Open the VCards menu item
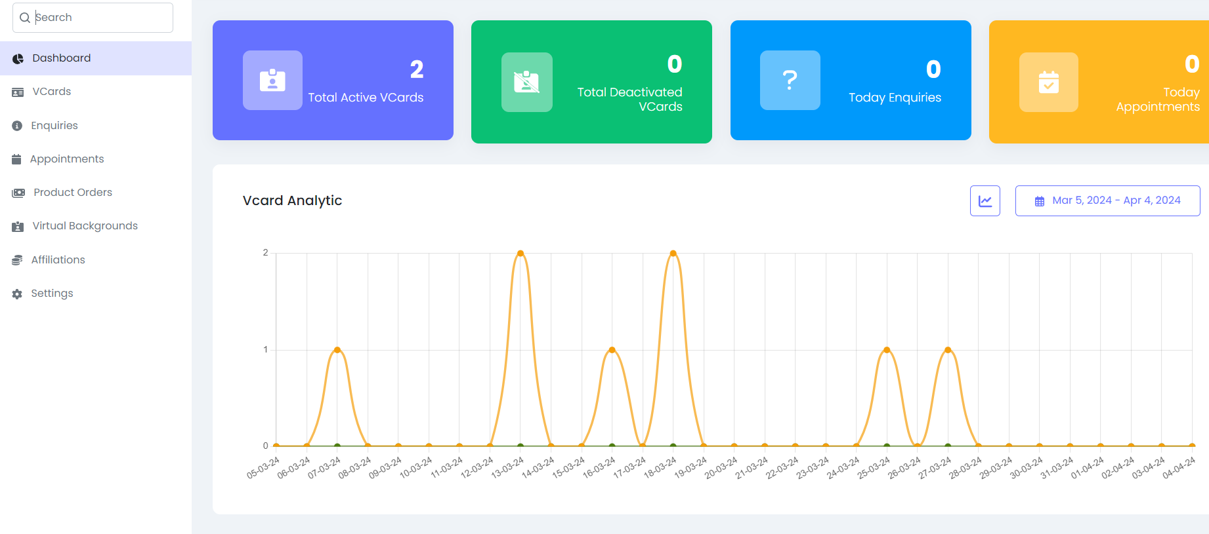1209x534 pixels. tap(52, 92)
